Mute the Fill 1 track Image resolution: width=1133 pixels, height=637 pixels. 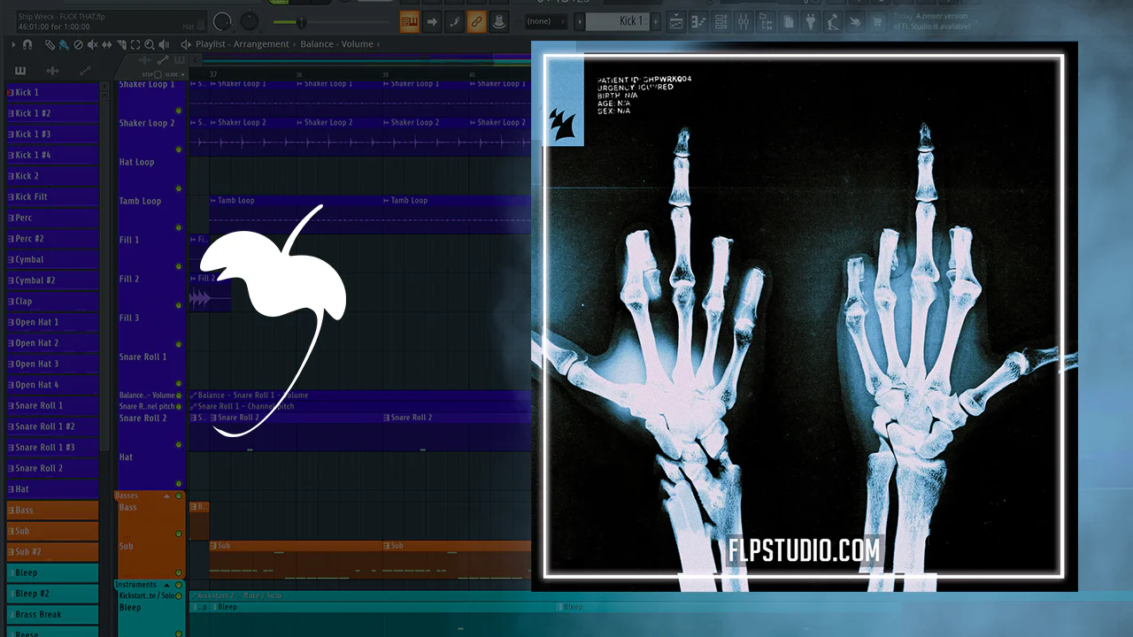(x=179, y=266)
